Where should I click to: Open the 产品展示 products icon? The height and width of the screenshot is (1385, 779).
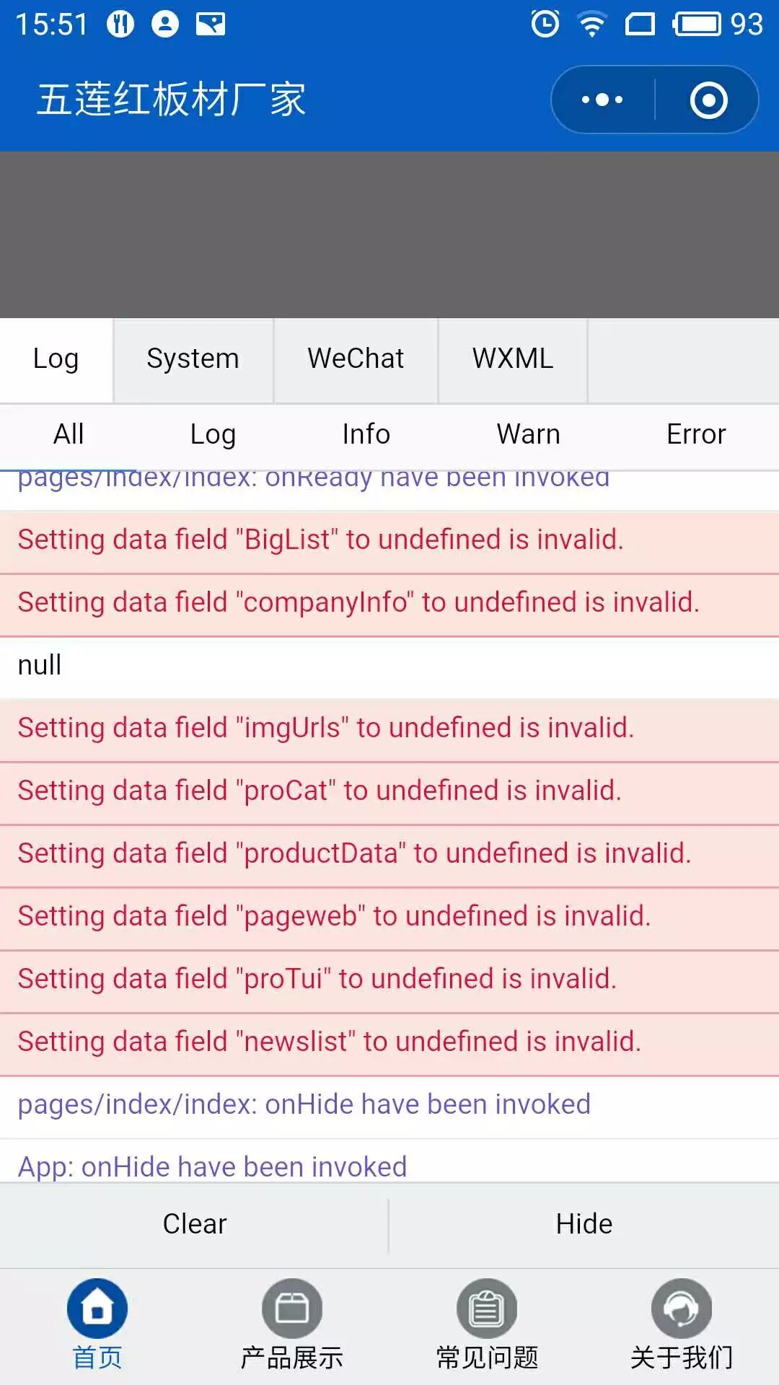click(x=292, y=1309)
